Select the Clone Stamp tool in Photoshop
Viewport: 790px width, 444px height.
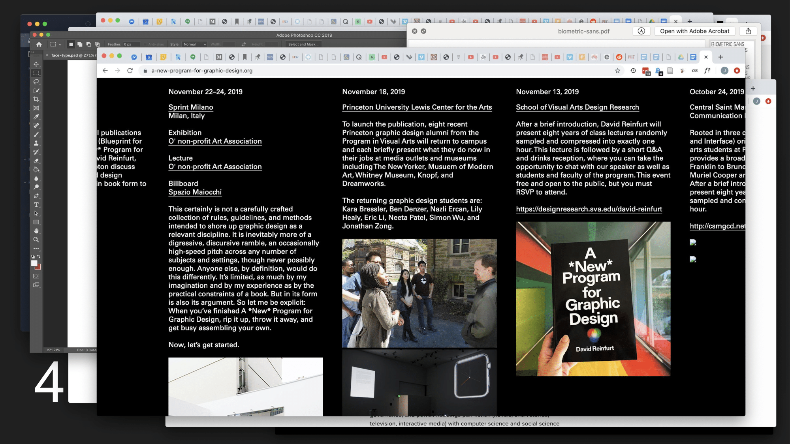[x=36, y=143]
